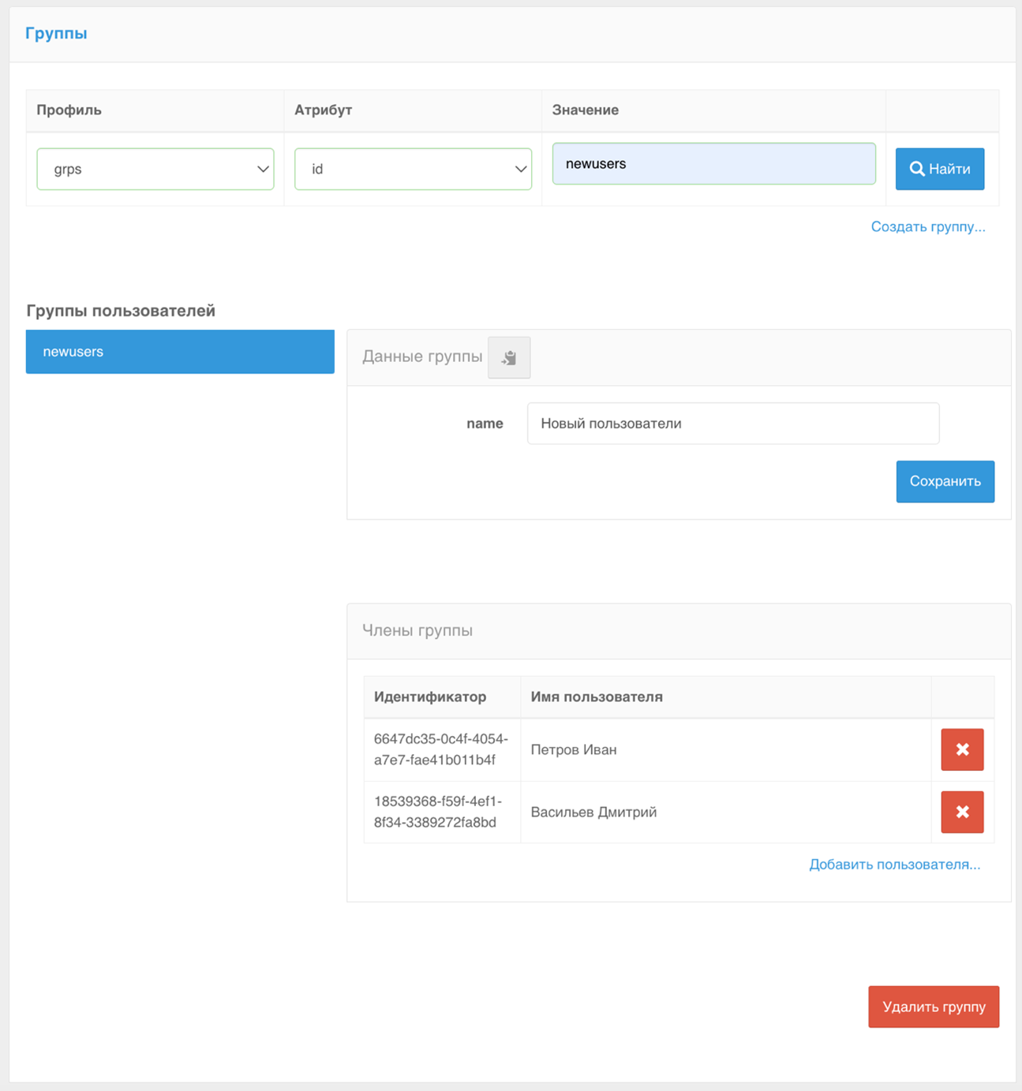Image resolution: width=1022 pixels, height=1091 pixels.
Task: Click into the name input field
Action: [x=732, y=424]
